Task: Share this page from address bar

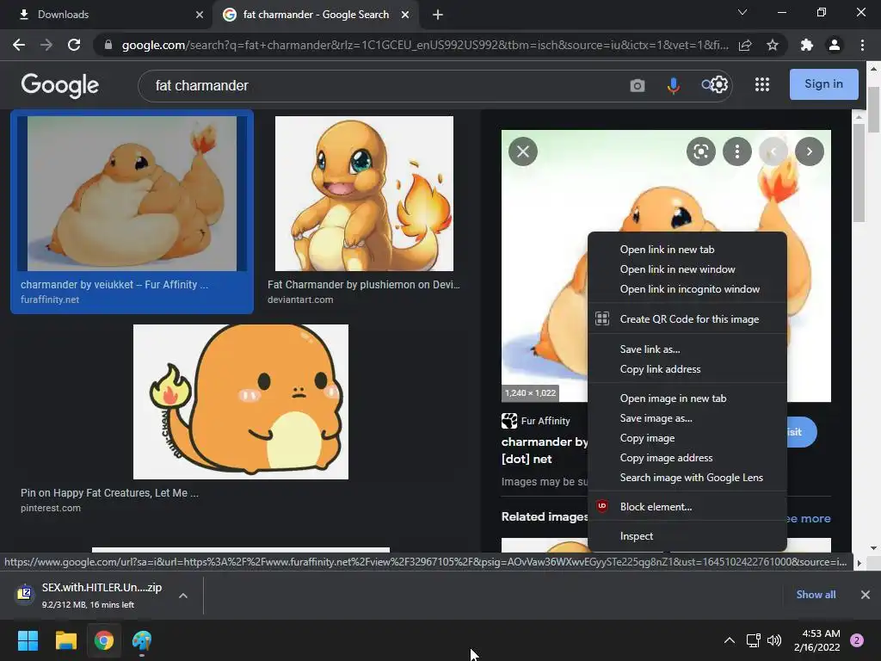Action: pos(745,45)
